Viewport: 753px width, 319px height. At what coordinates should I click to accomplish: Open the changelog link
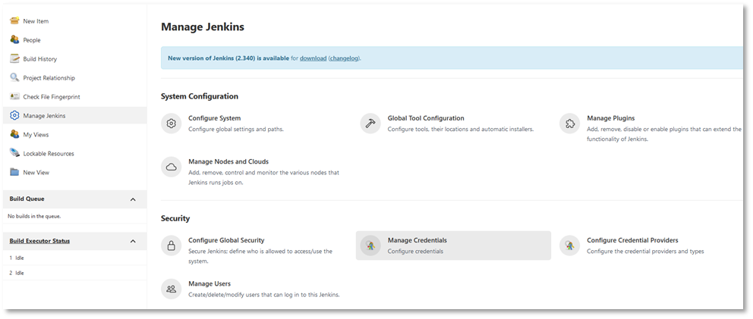click(x=344, y=58)
